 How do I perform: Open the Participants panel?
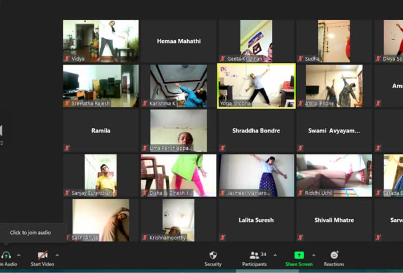(254, 255)
